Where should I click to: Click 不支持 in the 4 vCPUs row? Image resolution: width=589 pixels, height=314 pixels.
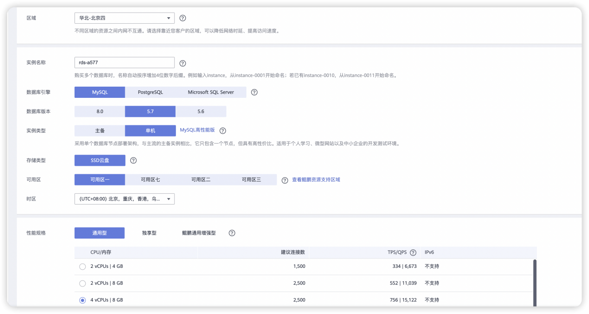(x=432, y=300)
